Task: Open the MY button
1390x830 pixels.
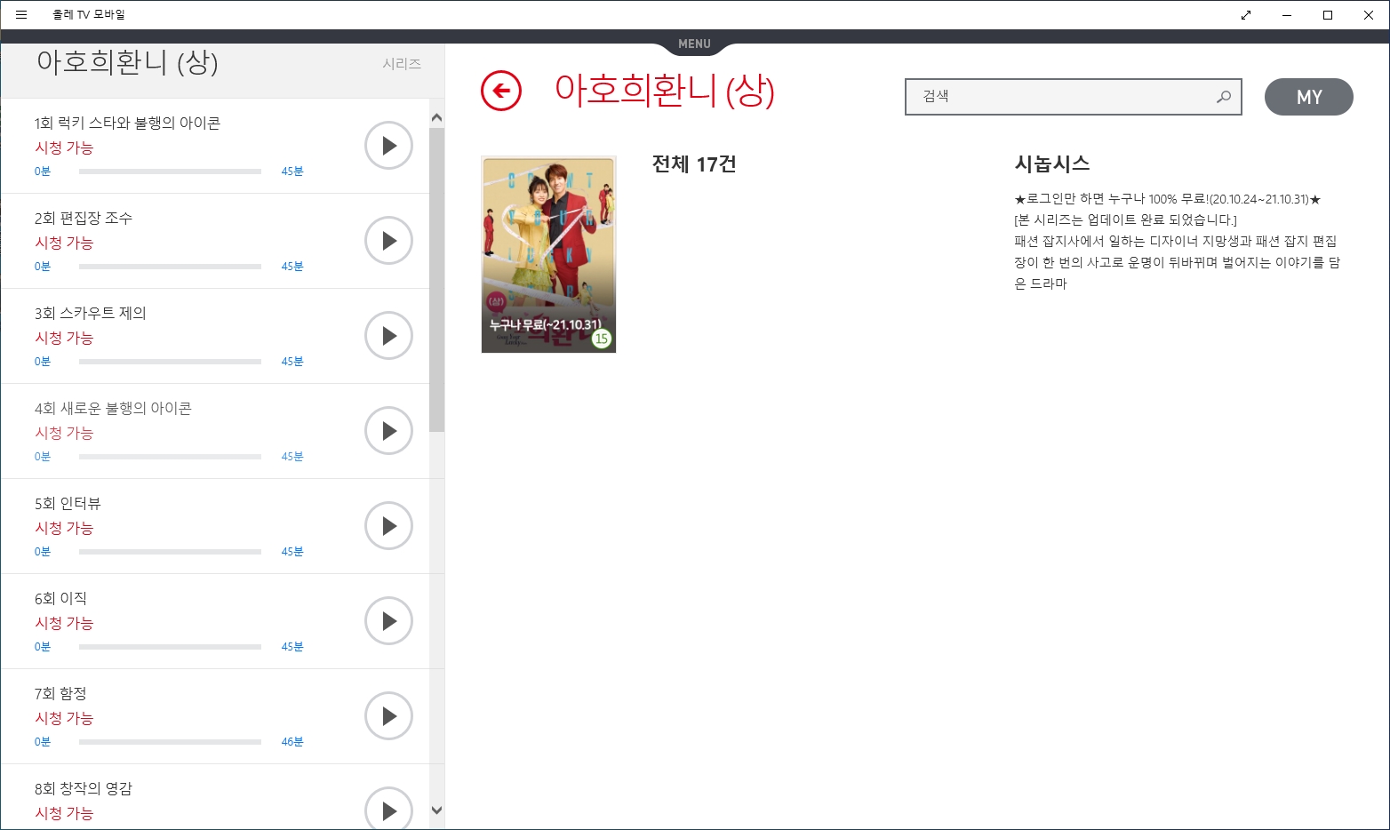Action: click(x=1309, y=97)
